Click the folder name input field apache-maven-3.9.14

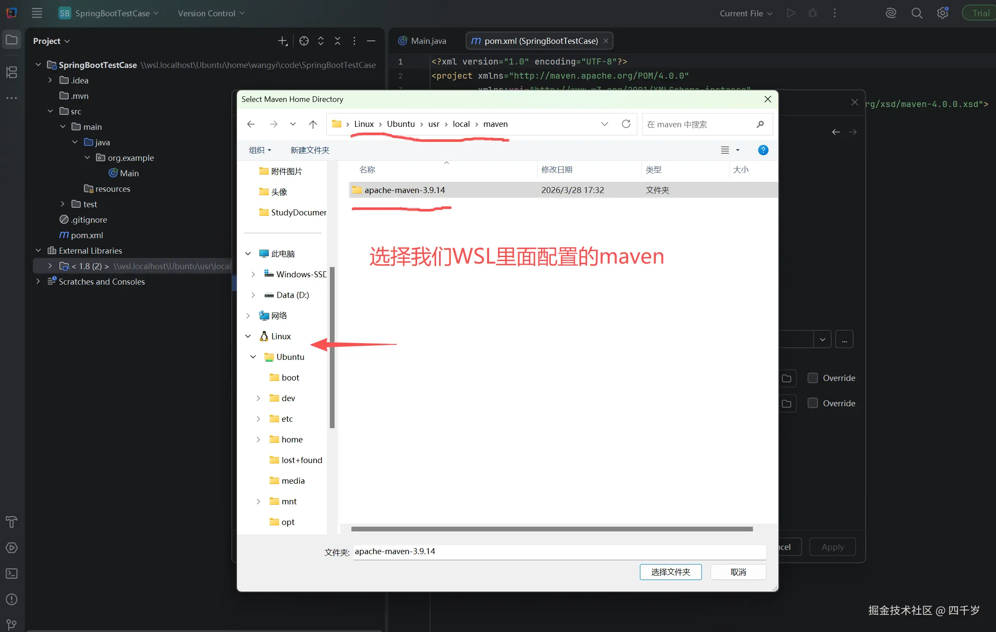click(x=473, y=552)
